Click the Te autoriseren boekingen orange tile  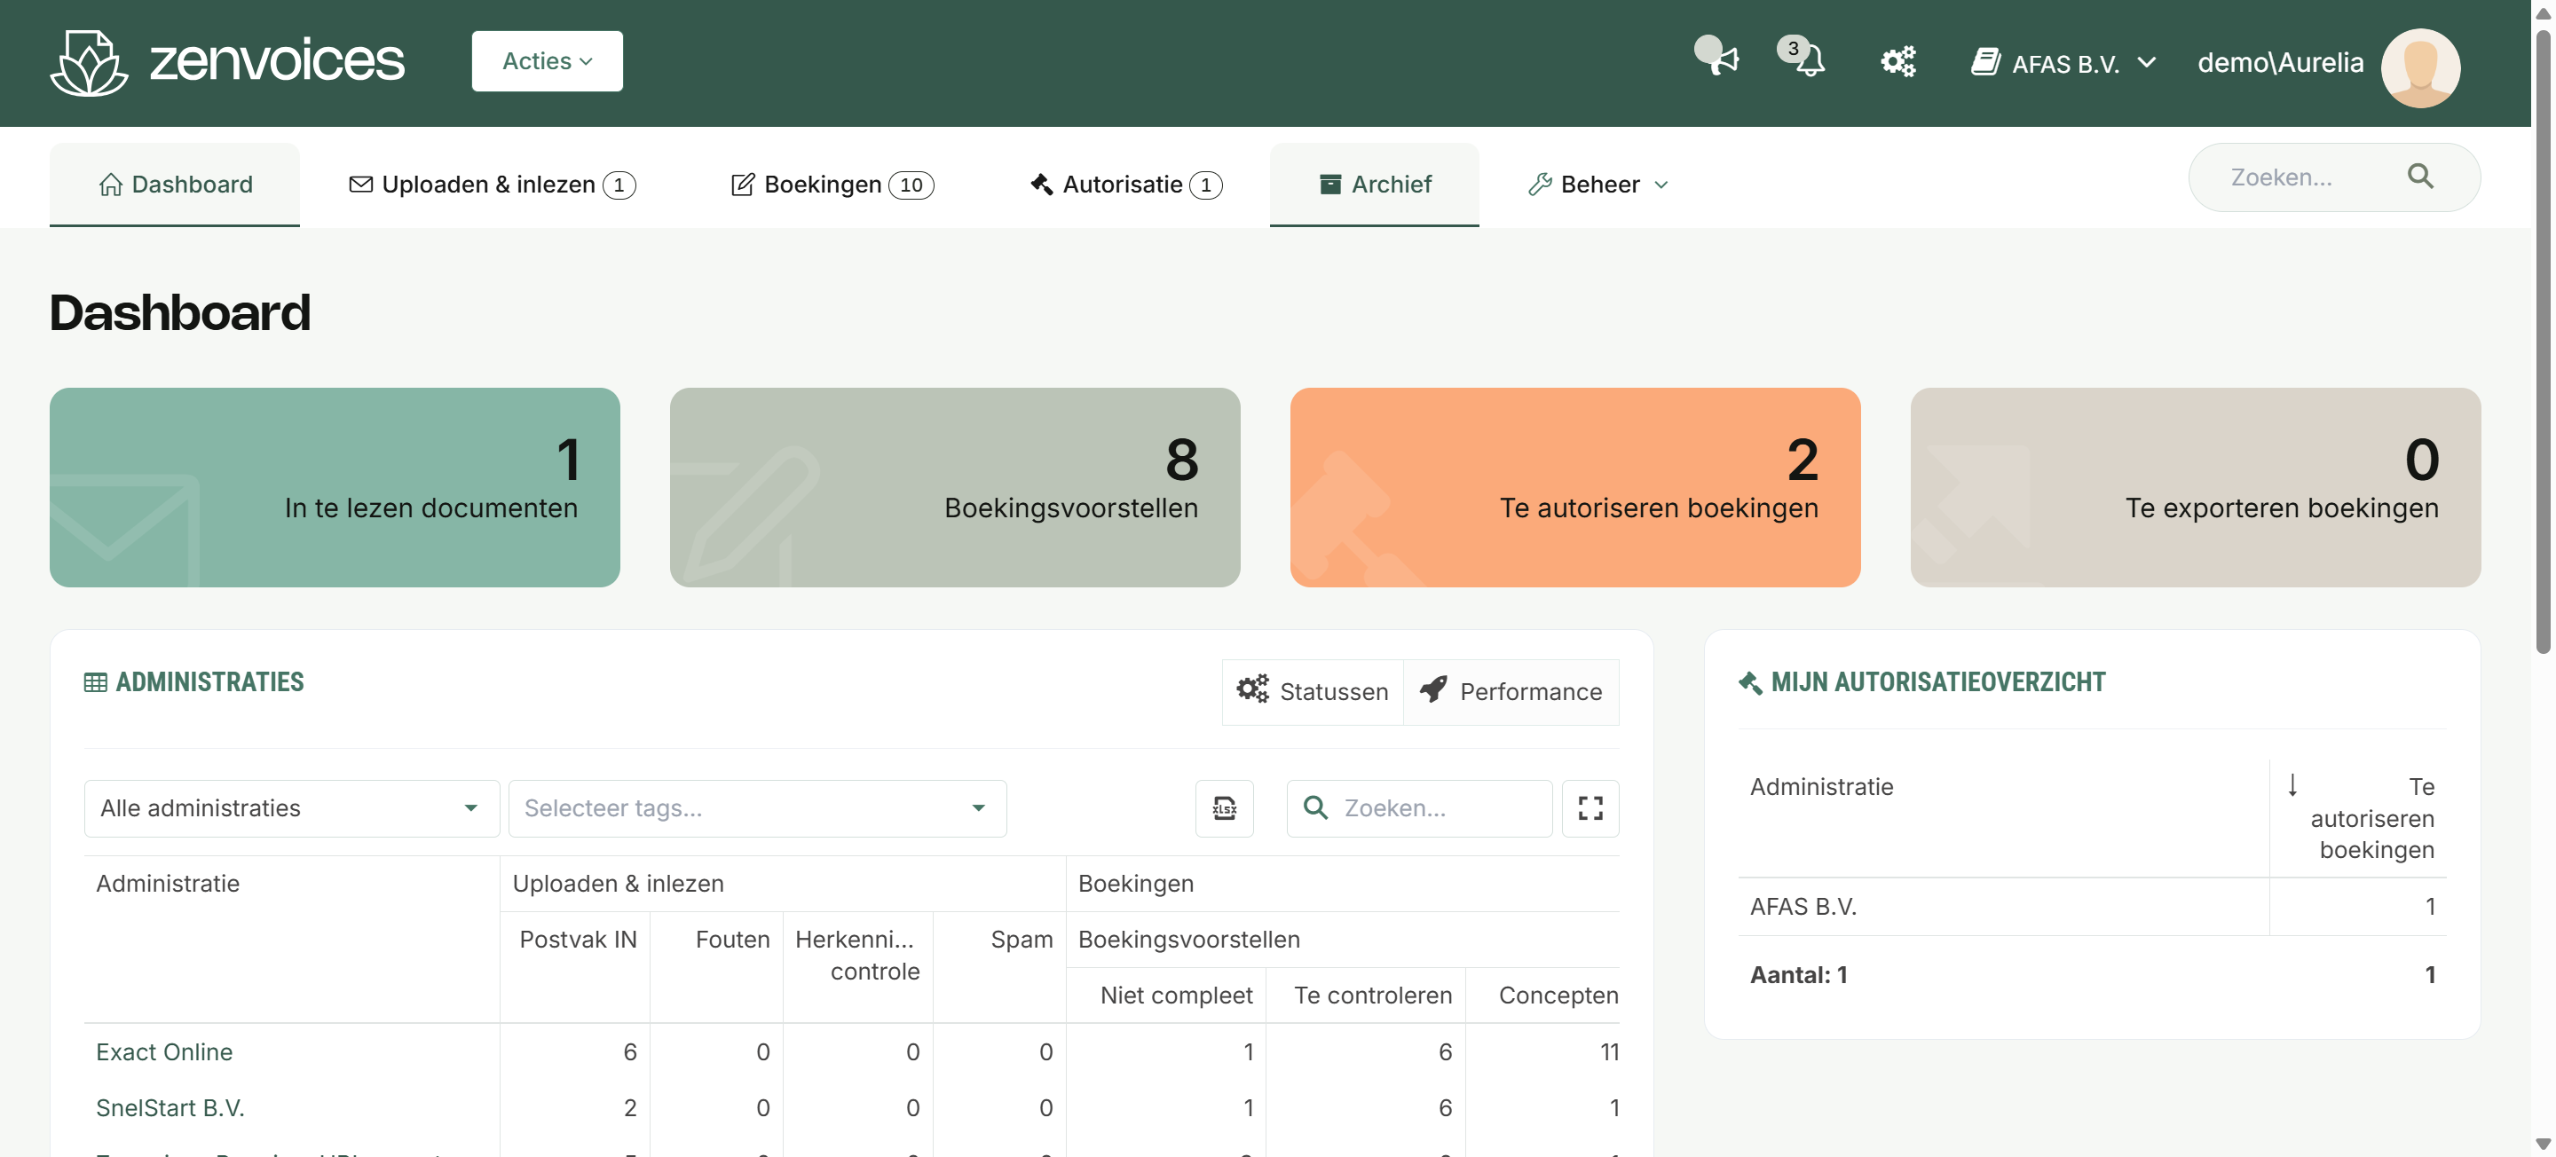pos(1574,487)
